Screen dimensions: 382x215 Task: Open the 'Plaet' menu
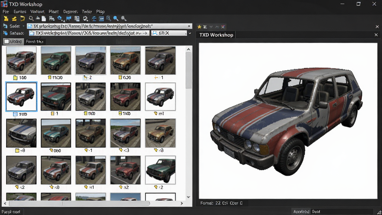tap(54, 12)
